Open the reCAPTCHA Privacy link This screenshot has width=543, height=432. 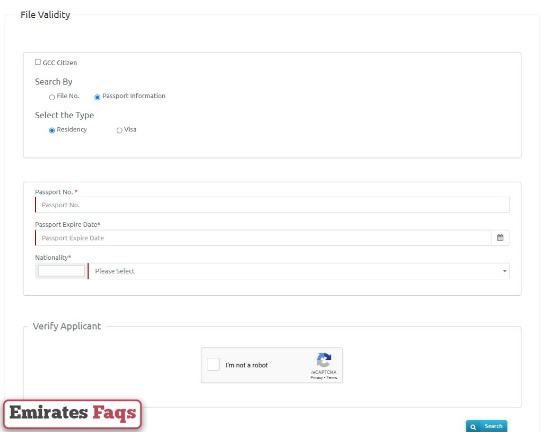tap(316, 377)
